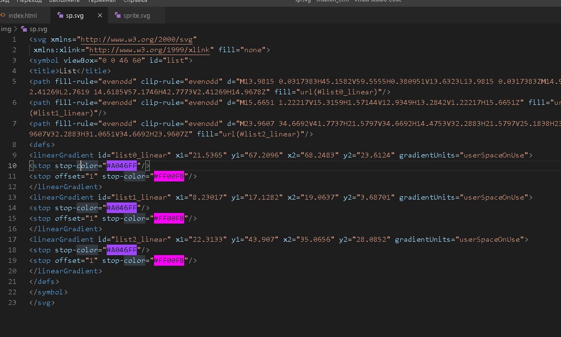The height and width of the screenshot is (337, 561).
Task: Click the #FF00FB color on line 15
Action: pyautogui.click(x=169, y=218)
